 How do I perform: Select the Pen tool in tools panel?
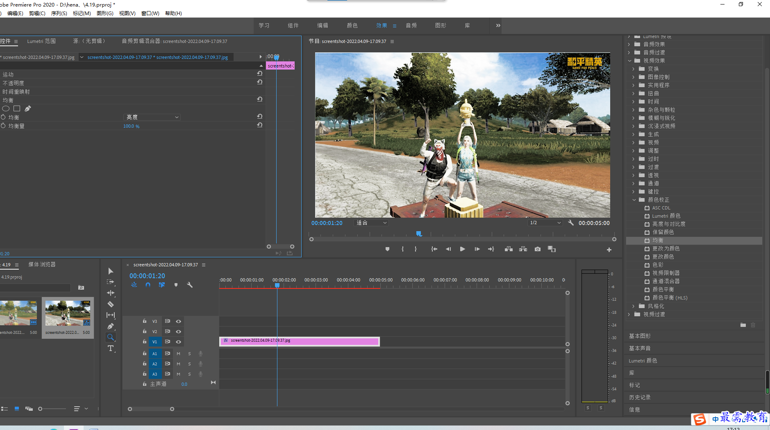[111, 326]
